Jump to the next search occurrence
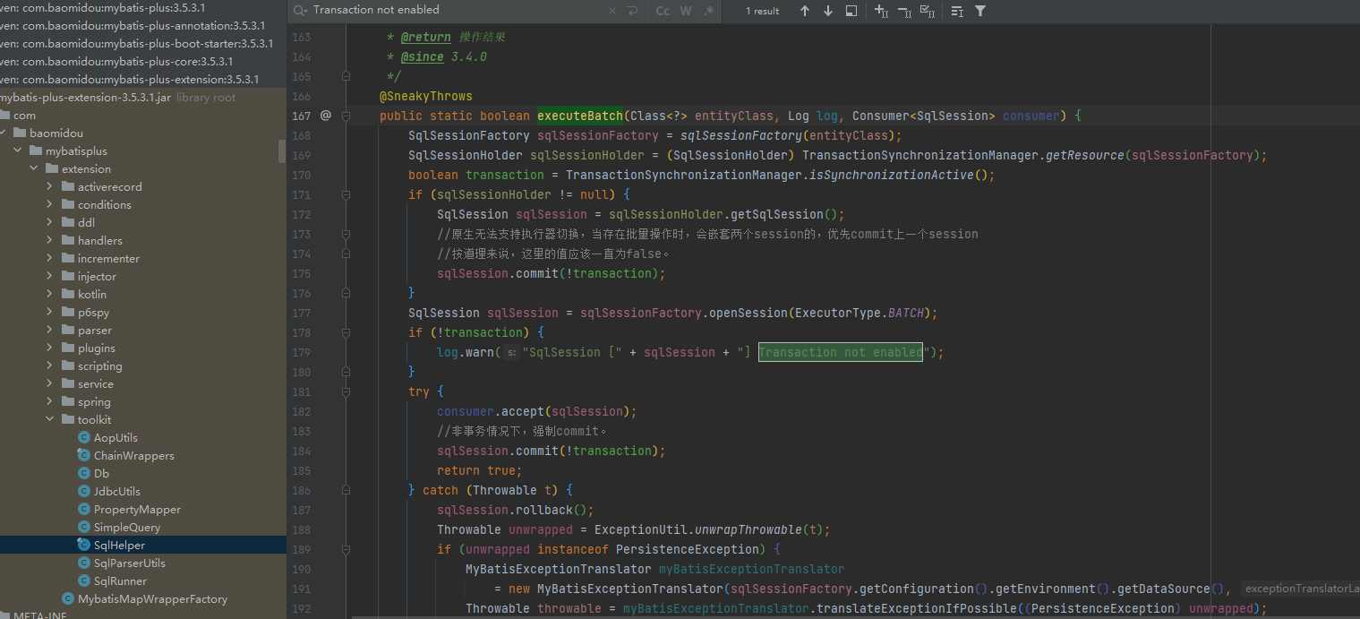The height and width of the screenshot is (619, 1360). click(827, 11)
